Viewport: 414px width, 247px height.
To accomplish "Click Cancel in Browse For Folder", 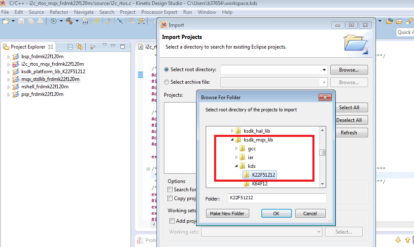I will [310, 214].
